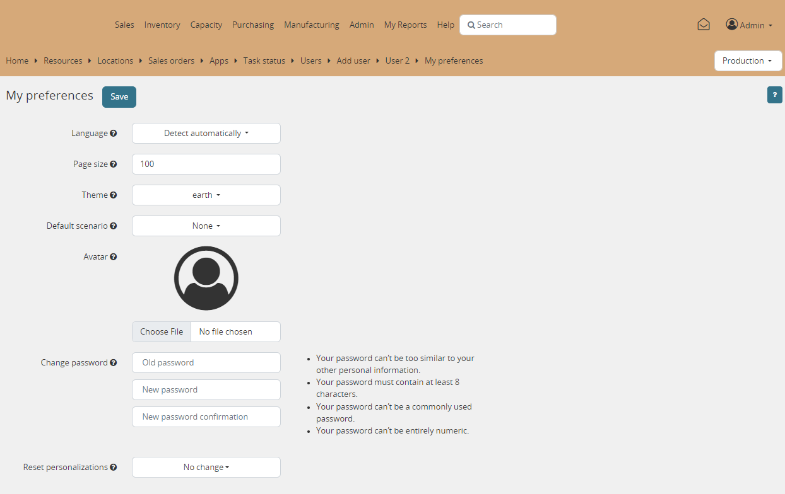The image size is (785, 494).
Task: Click the Page size help tooltip icon
Action: (x=115, y=164)
